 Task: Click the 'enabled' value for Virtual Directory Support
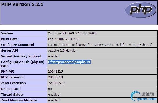point(54,56)
